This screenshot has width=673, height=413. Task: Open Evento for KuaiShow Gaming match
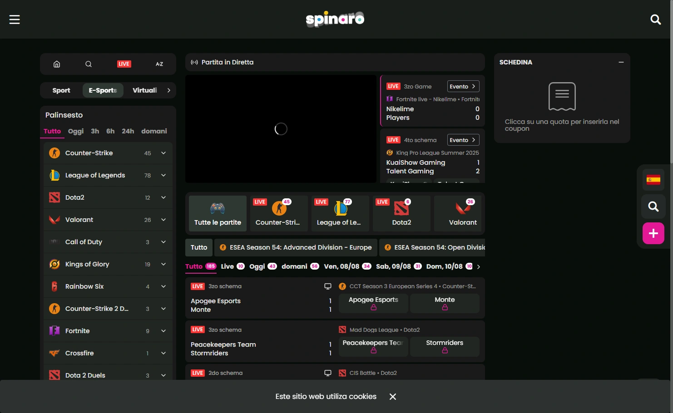(x=463, y=140)
